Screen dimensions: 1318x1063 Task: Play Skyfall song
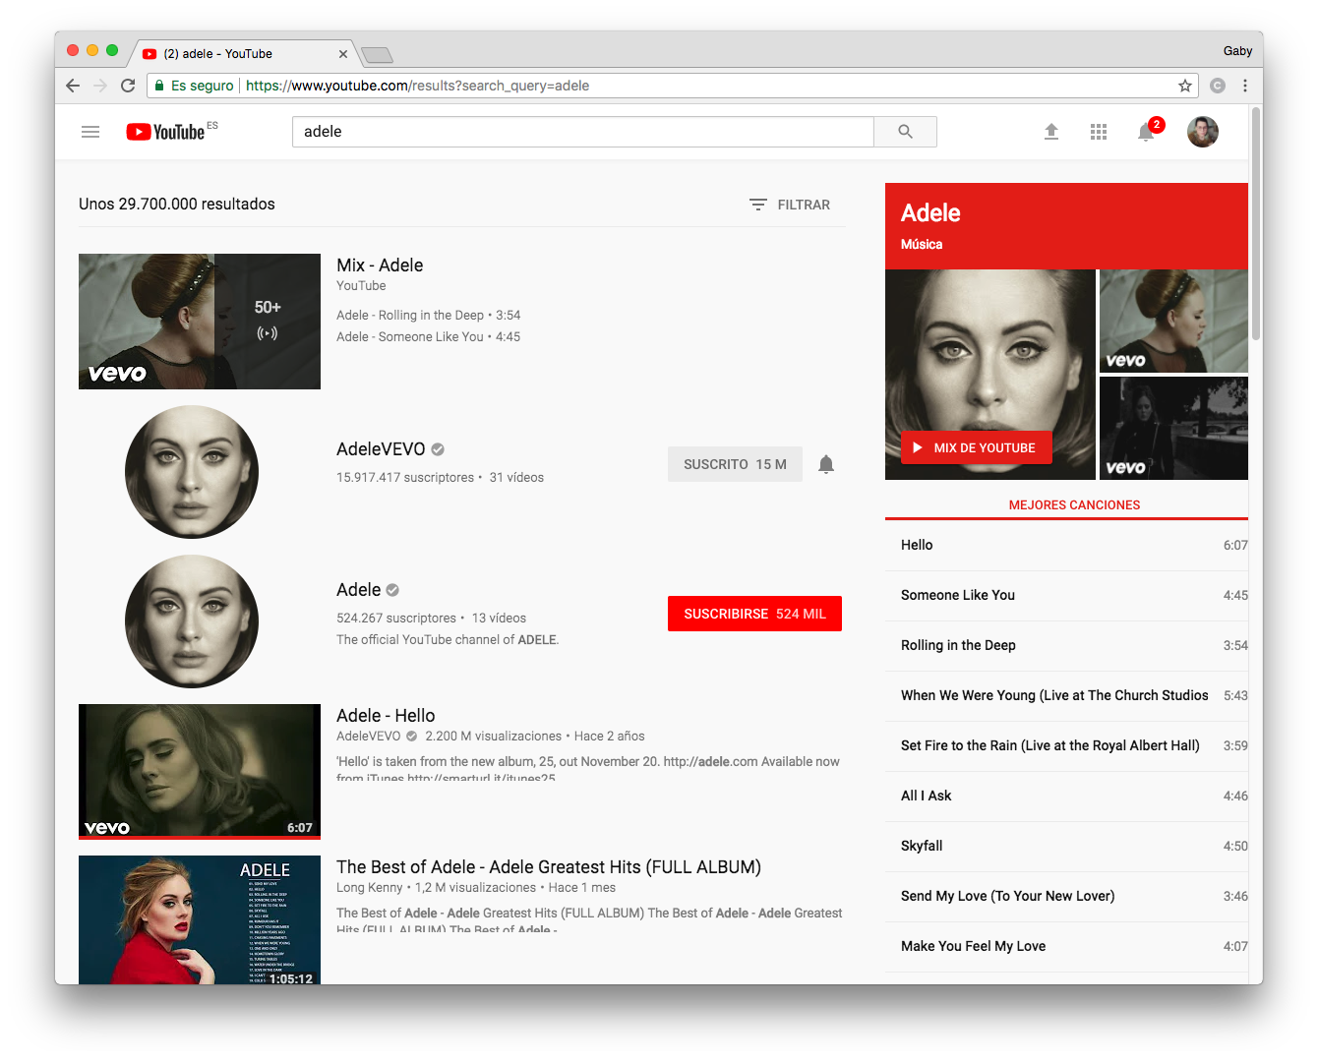[x=1066, y=846]
